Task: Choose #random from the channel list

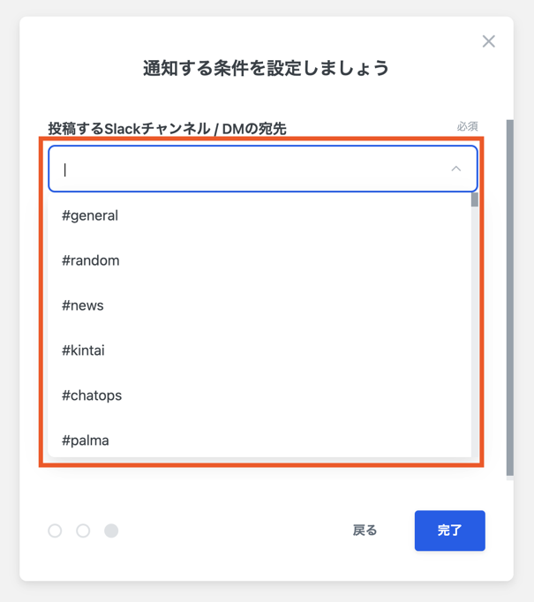Action: [91, 260]
